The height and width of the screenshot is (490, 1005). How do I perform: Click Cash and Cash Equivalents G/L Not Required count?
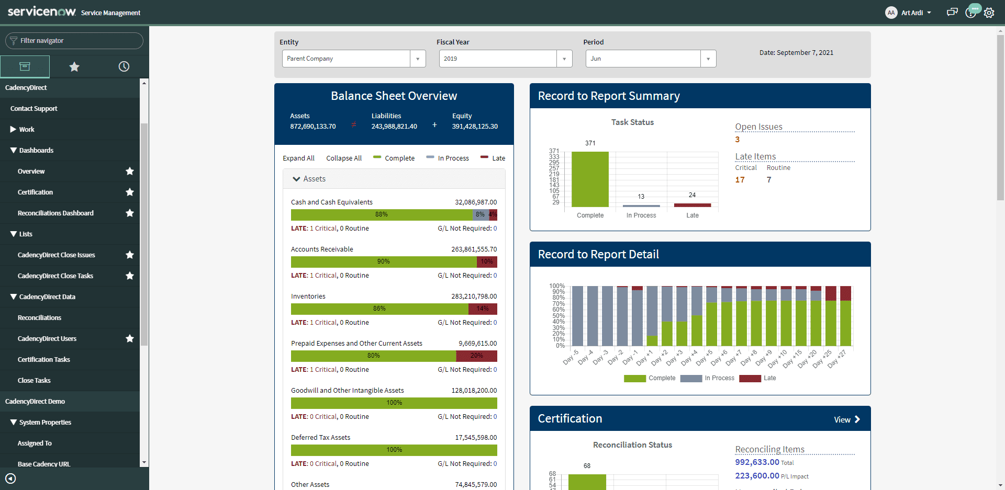point(495,229)
